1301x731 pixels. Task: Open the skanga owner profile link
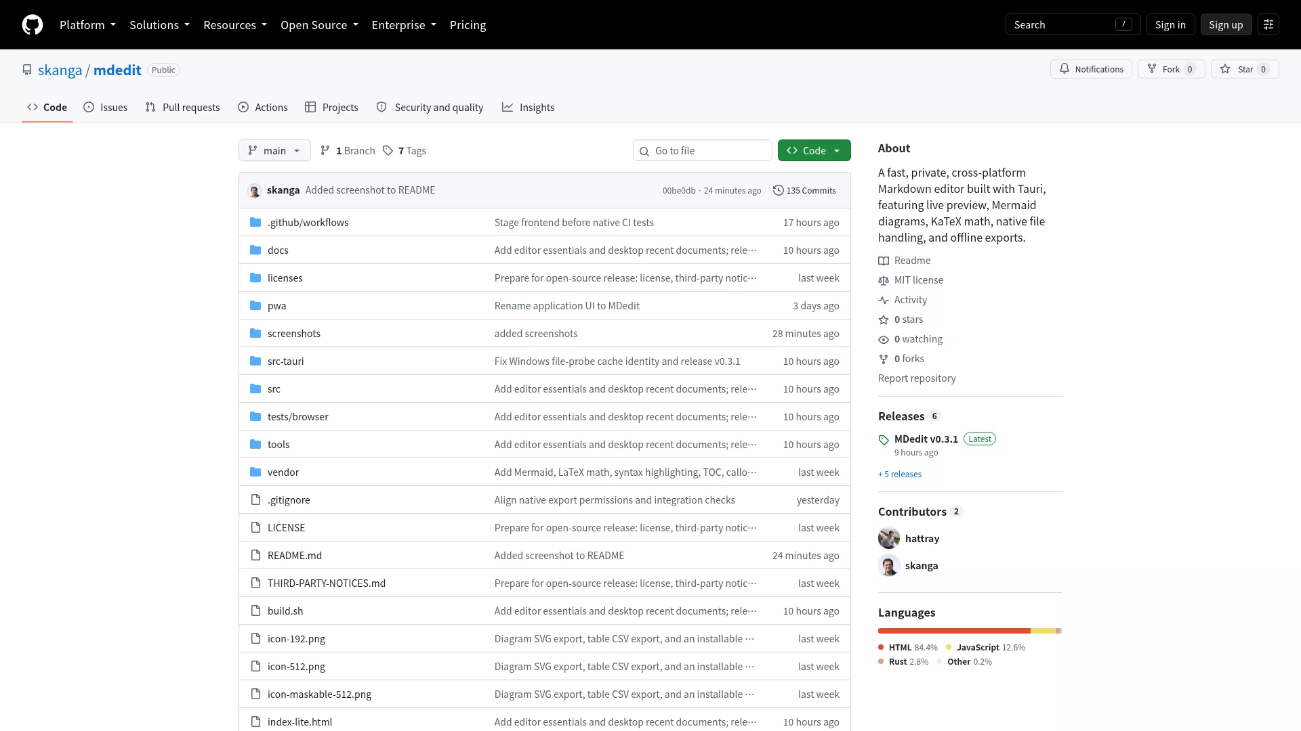(60, 70)
